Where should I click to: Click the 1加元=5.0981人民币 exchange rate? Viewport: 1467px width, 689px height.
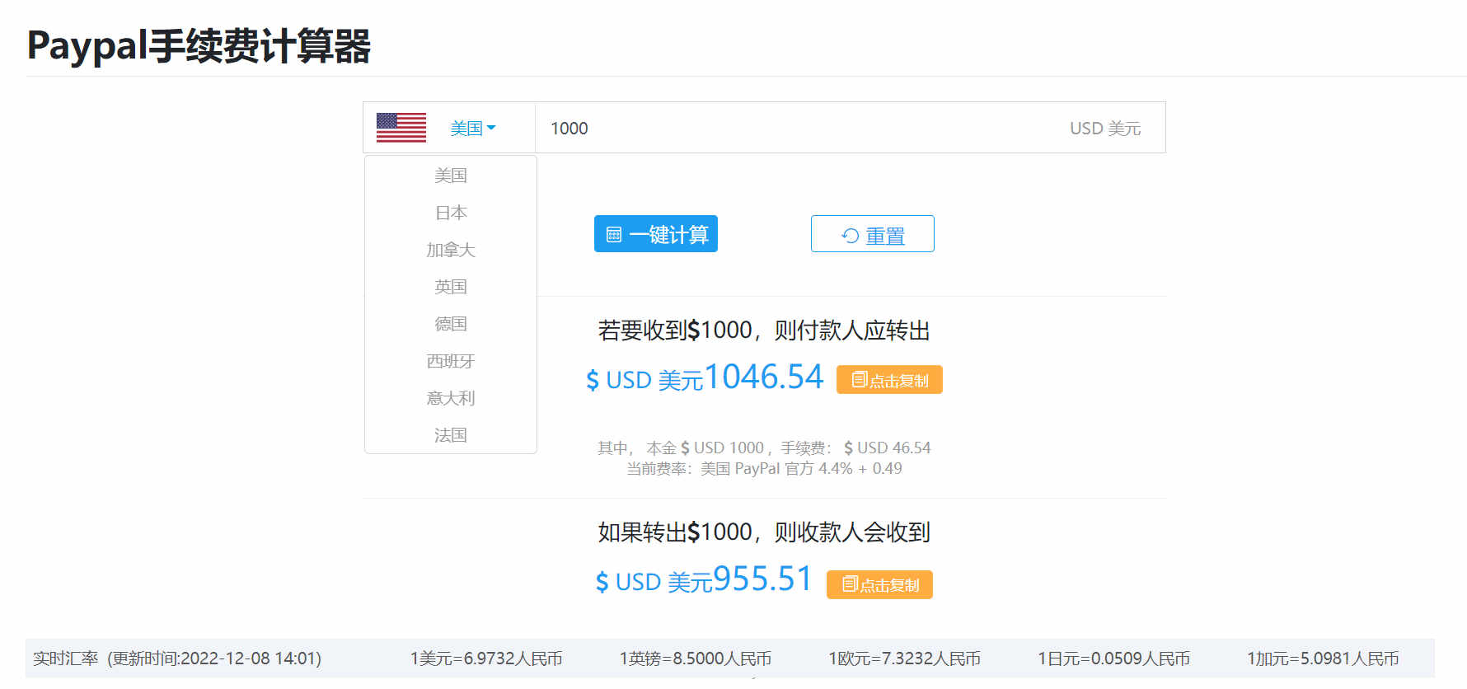click(x=1324, y=659)
